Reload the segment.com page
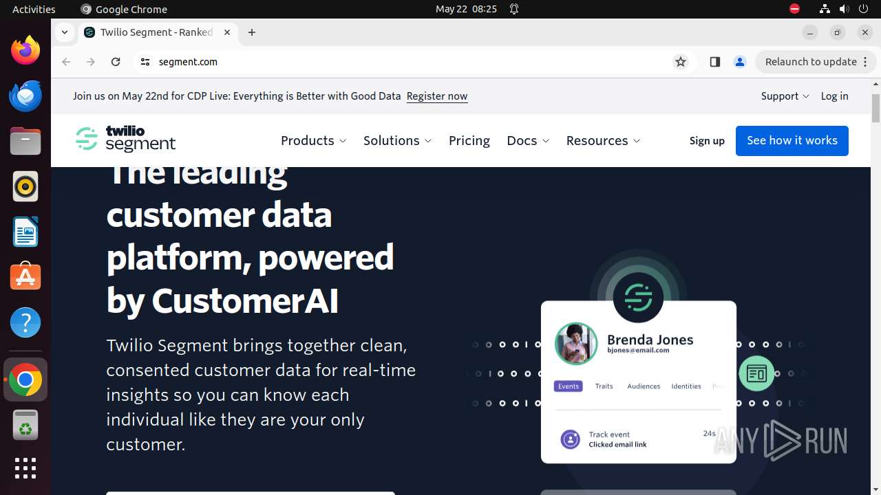This screenshot has width=881, height=495. 116,62
